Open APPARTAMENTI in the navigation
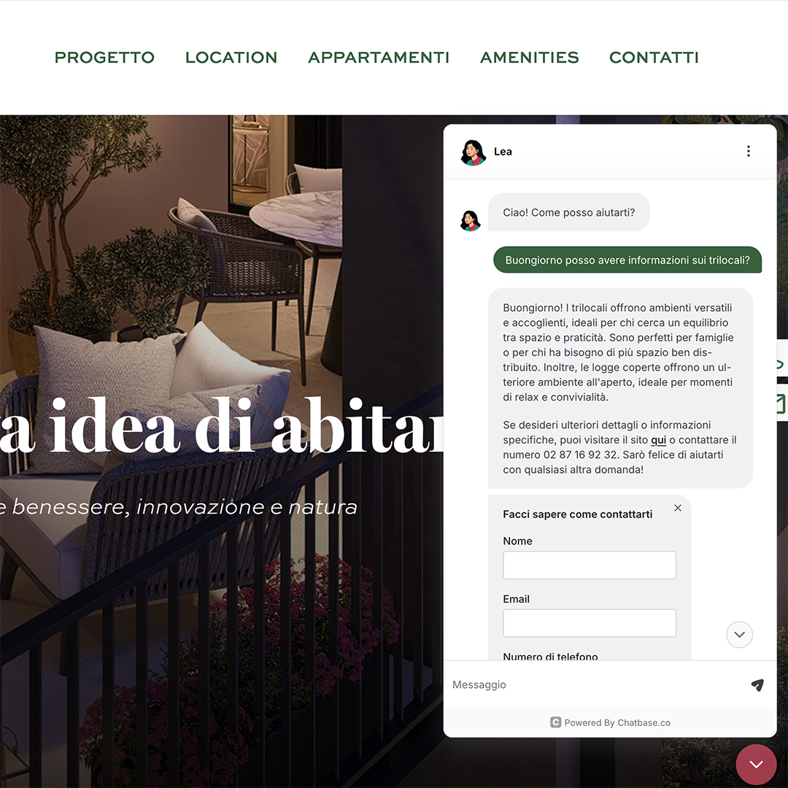Screen dimensions: 788x788 379,58
